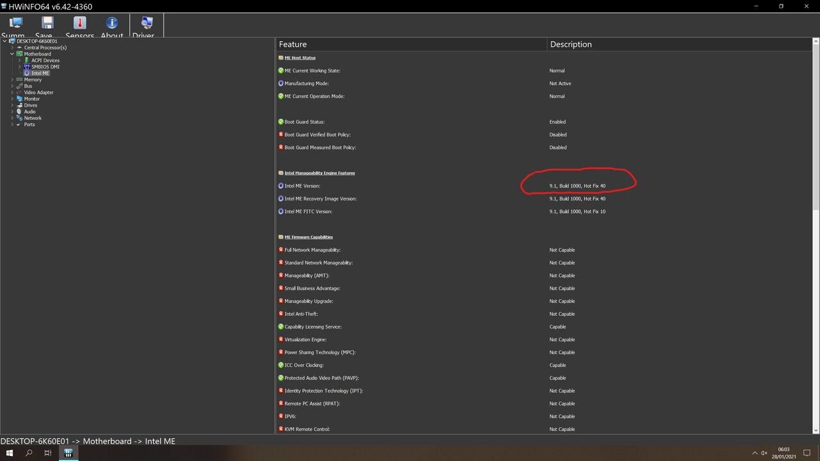This screenshot has height=461, width=820.
Task: Click green check beside Protected Audio Video Path
Action: 281,378
